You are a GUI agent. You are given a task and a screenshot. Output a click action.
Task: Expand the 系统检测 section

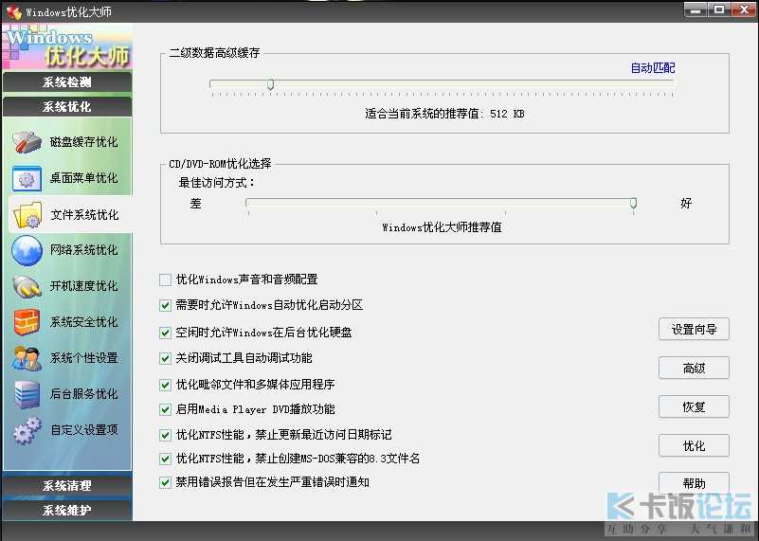click(x=66, y=81)
